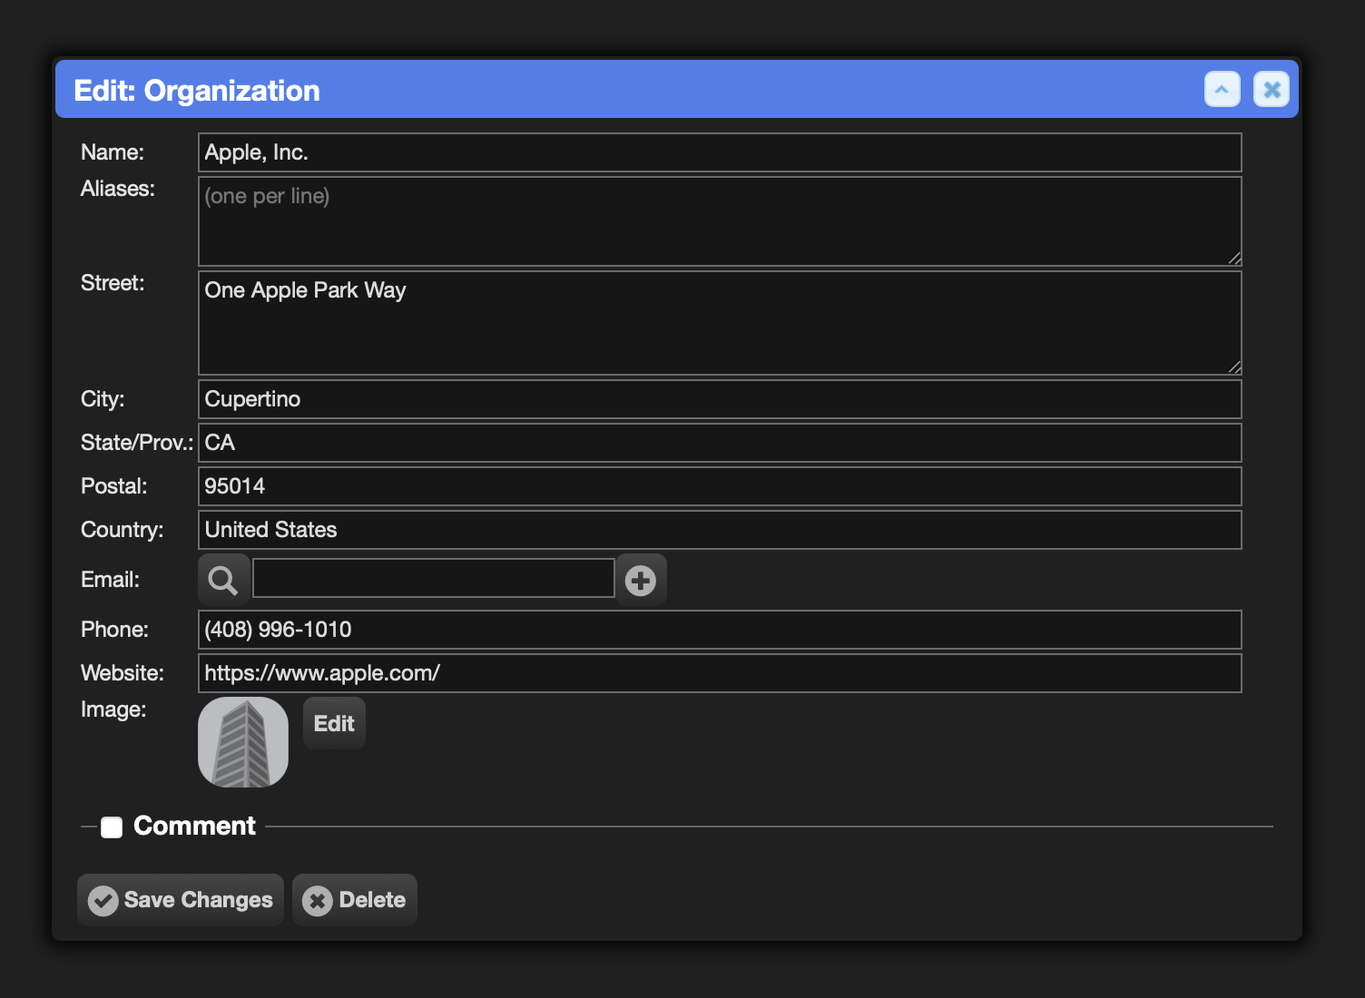Click the Street: label
1365x998 pixels.
pyautogui.click(x=113, y=283)
